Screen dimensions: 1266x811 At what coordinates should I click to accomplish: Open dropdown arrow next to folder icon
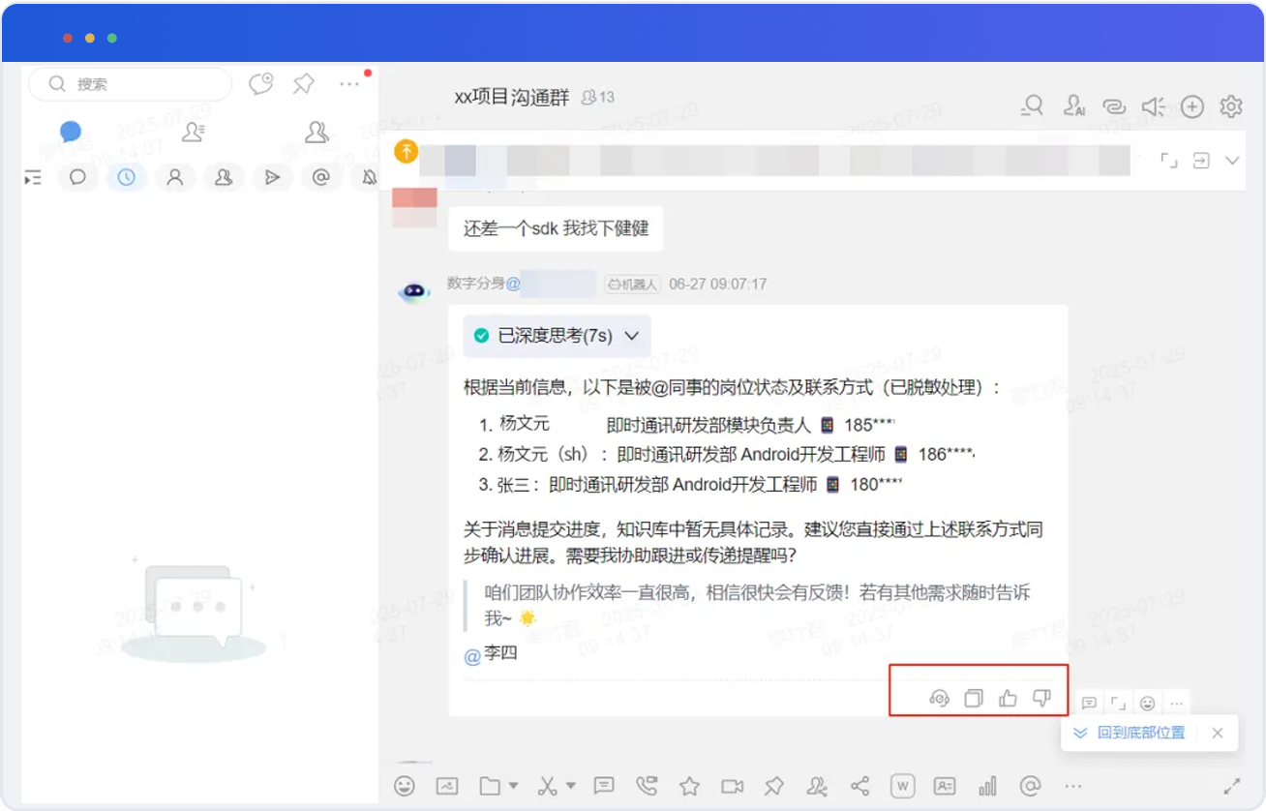(513, 786)
